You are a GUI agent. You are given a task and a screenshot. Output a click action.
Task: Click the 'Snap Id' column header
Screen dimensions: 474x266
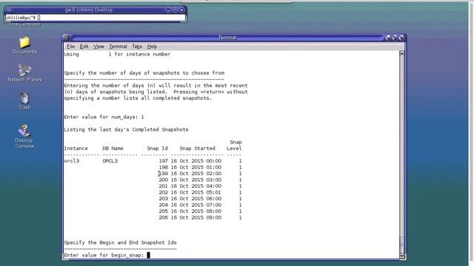coord(157,149)
